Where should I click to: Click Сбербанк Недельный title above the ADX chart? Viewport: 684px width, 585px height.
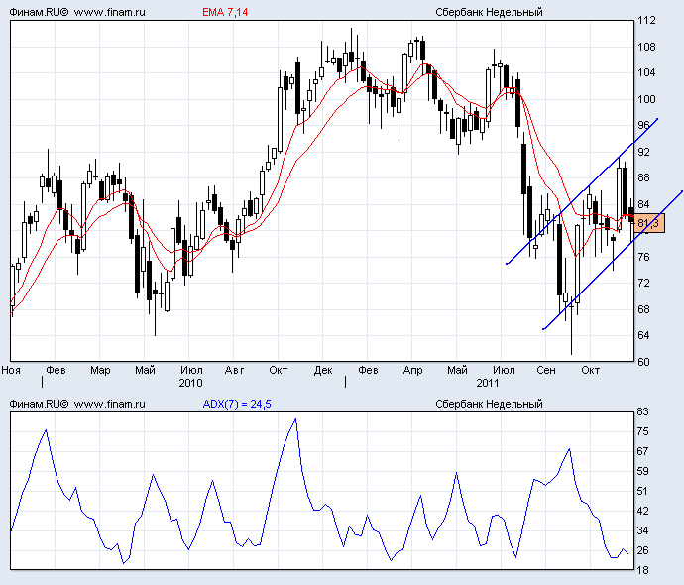click(x=489, y=404)
